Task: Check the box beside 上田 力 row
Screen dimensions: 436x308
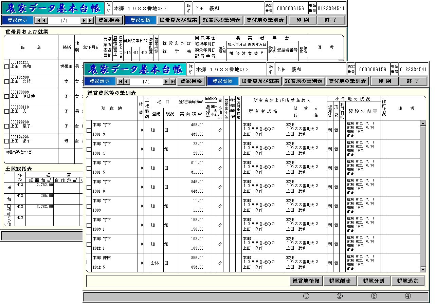Action: pos(6,112)
